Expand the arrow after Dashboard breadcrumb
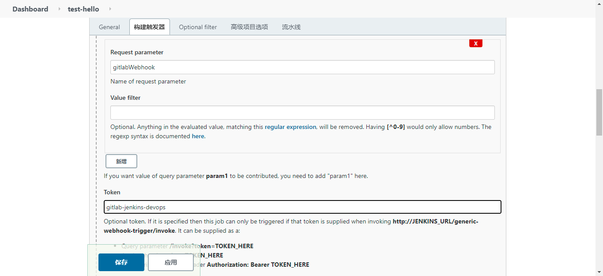 59,9
